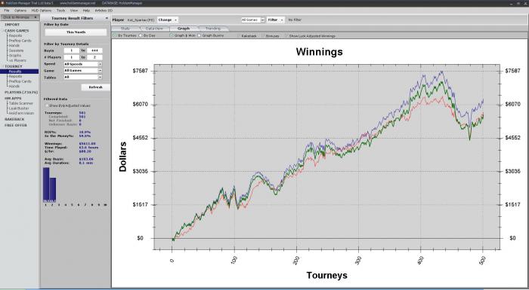Select the By Tourney radio button
Image resolution: width=529 pixels, height=290 pixels.
(x=115, y=35)
